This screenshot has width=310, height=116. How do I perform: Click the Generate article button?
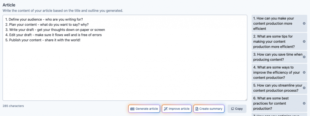point(144,109)
